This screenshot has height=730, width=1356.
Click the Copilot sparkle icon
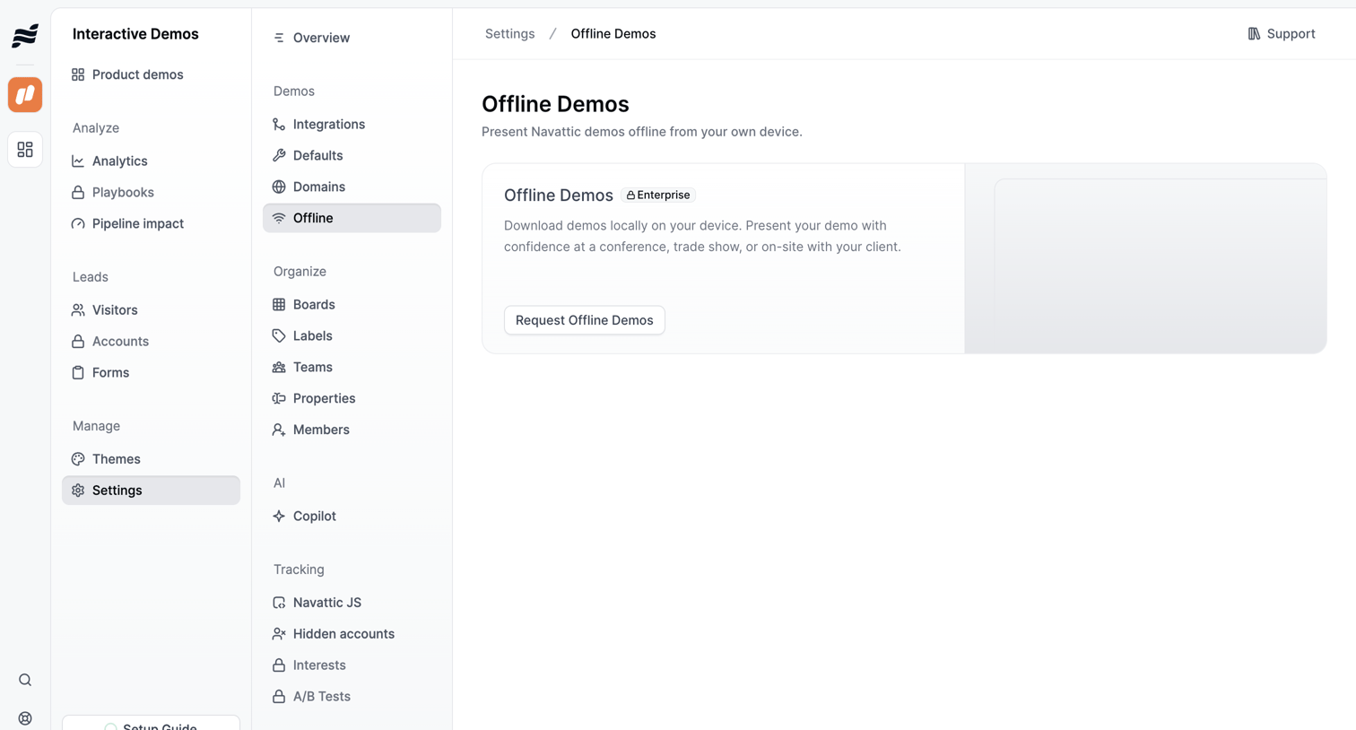pyautogui.click(x=279, y=516)
